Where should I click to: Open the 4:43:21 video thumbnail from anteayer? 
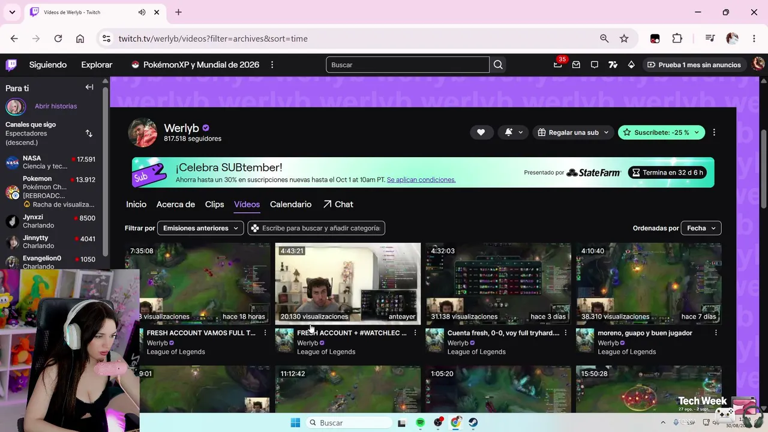(348, 283)
